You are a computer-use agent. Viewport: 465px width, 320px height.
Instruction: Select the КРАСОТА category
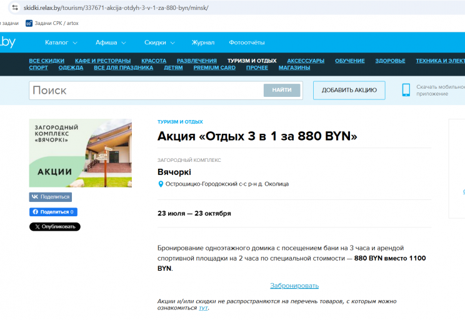coord(154,61)
